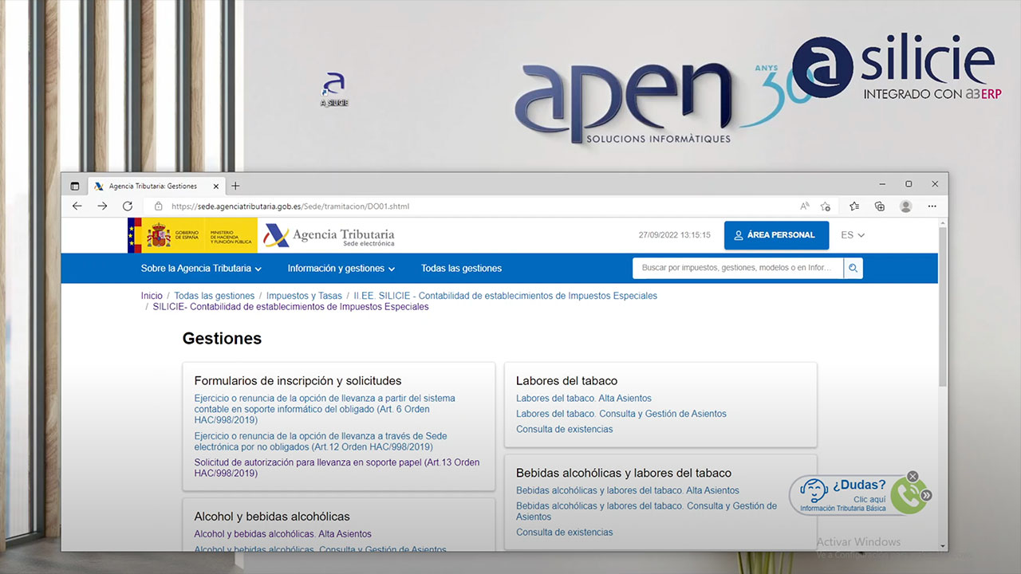Open the browser Collections icon

(880, 206)
